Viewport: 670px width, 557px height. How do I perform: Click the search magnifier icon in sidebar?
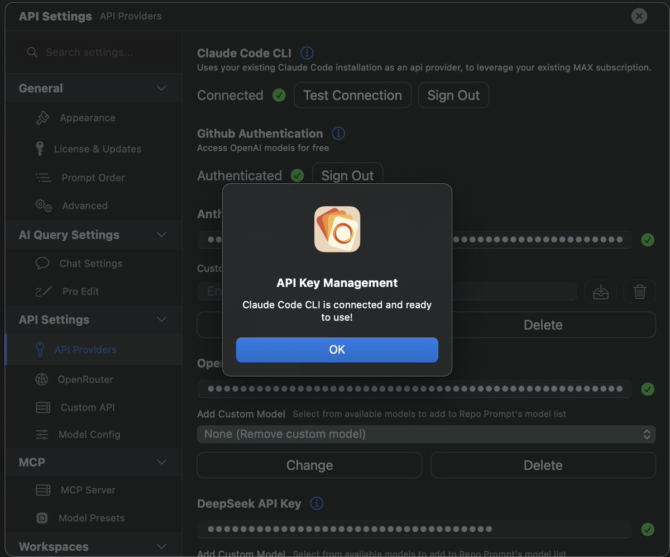click(32, 52)
